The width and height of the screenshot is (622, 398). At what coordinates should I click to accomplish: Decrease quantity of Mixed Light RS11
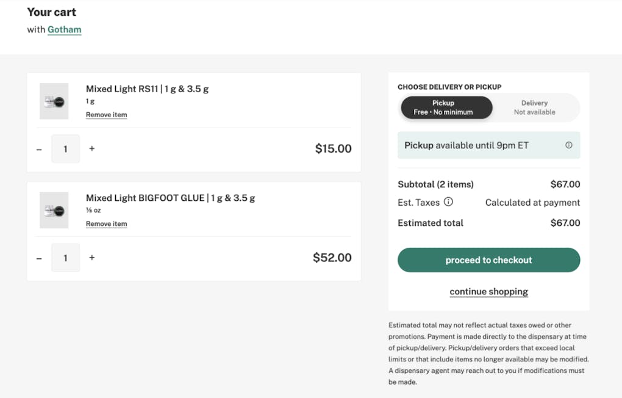[x=39, y=149]
